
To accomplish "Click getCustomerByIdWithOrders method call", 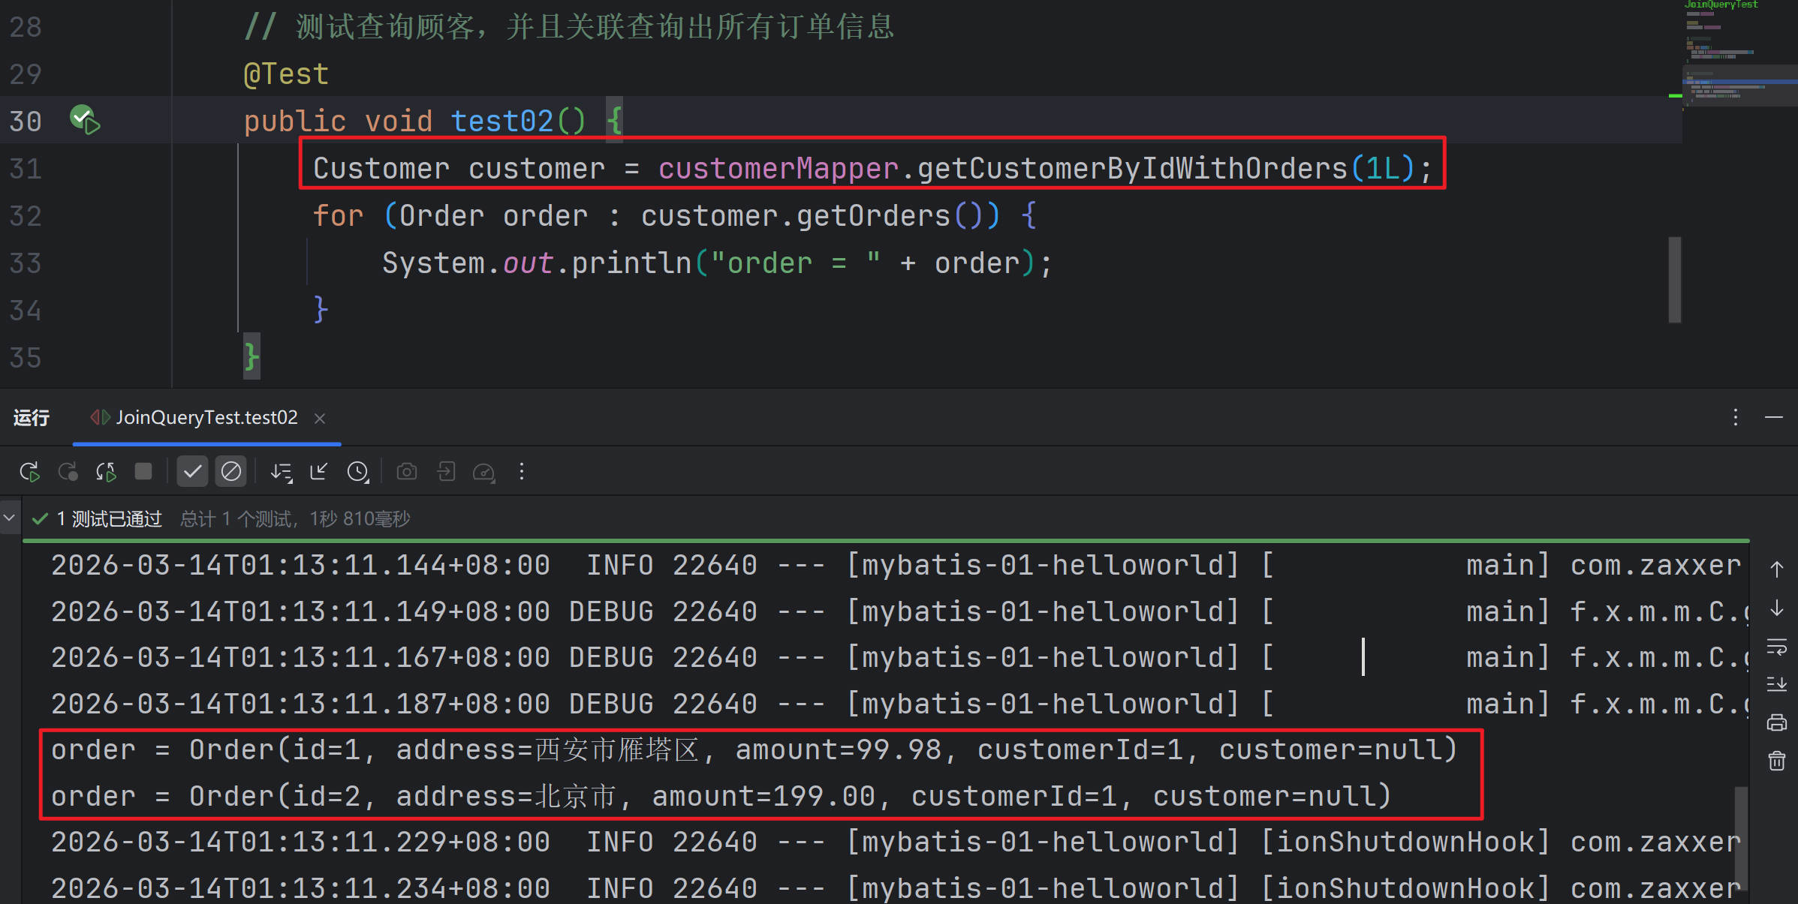I will pyautogui.click(x=1131, y=168).
